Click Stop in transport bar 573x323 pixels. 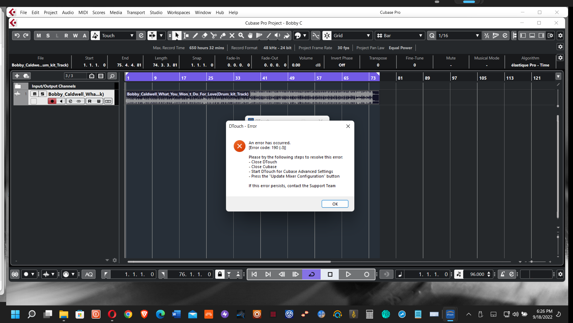pos(330,274)
